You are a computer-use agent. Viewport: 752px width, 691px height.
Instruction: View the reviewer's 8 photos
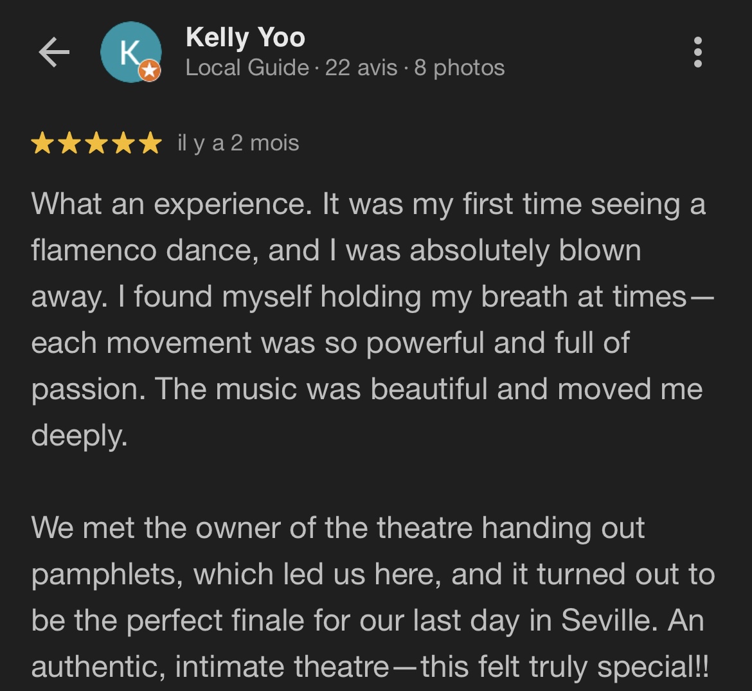point(460,67)
